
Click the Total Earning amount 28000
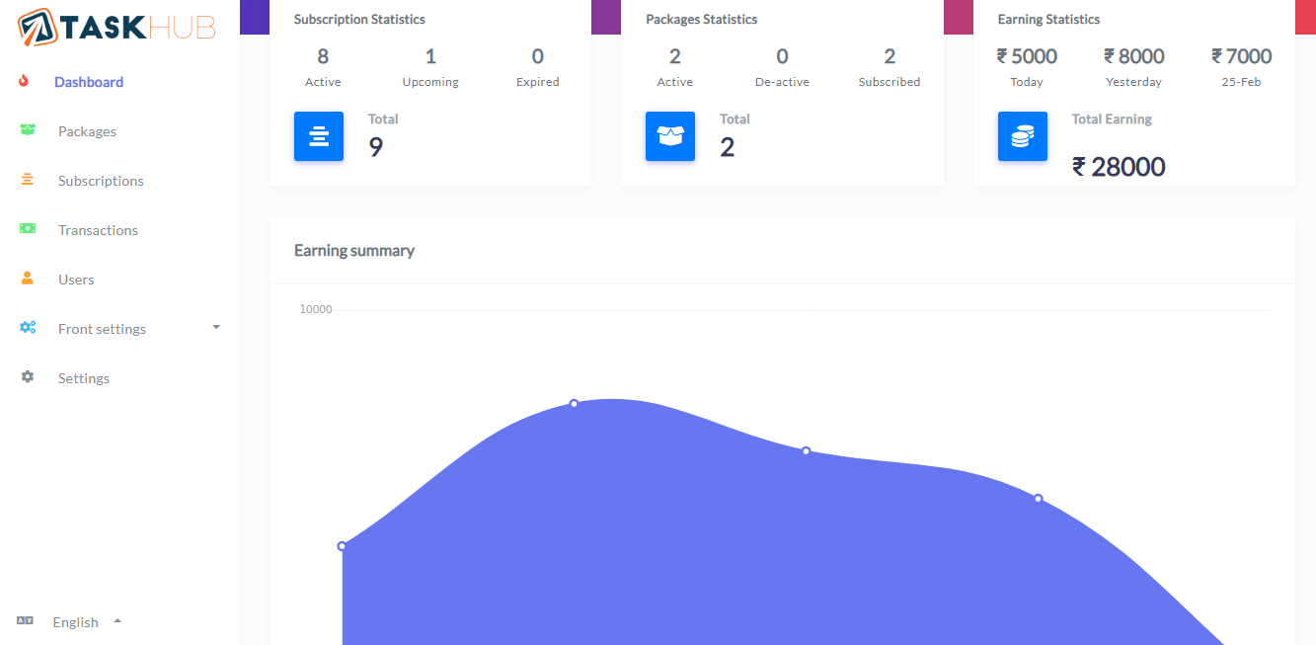click(x=1120, y=166)
